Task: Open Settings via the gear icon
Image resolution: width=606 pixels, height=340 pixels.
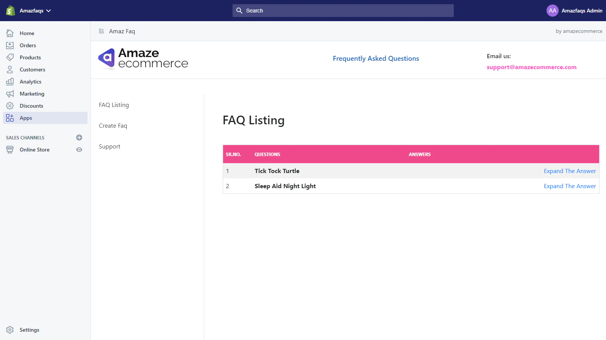Action: [x=10, y=330]
